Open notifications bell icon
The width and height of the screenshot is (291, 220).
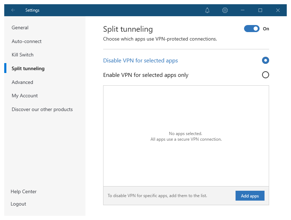[207, 10]
